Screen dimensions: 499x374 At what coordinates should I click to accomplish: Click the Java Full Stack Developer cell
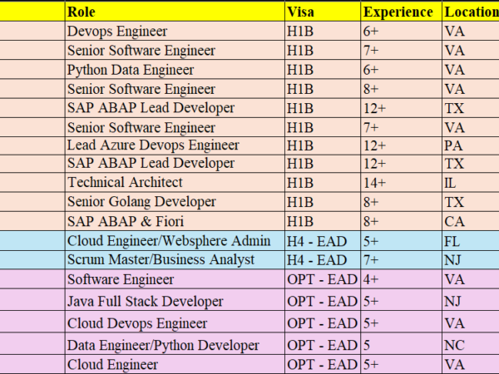point(173,301)
